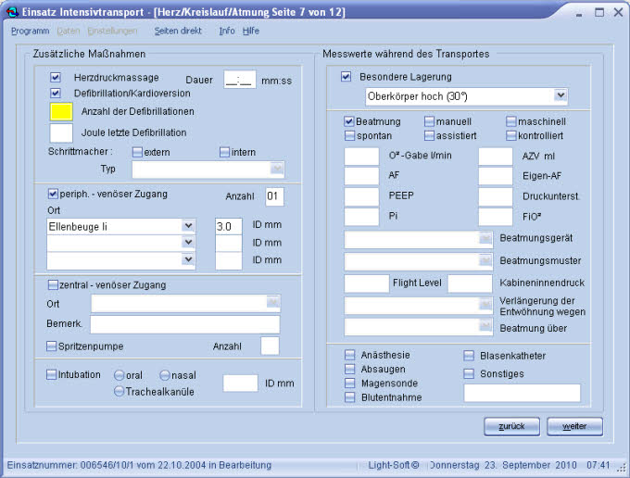Uncheck the Beatmung checkbox
The image size is (630, 478).
click(348, 121)
